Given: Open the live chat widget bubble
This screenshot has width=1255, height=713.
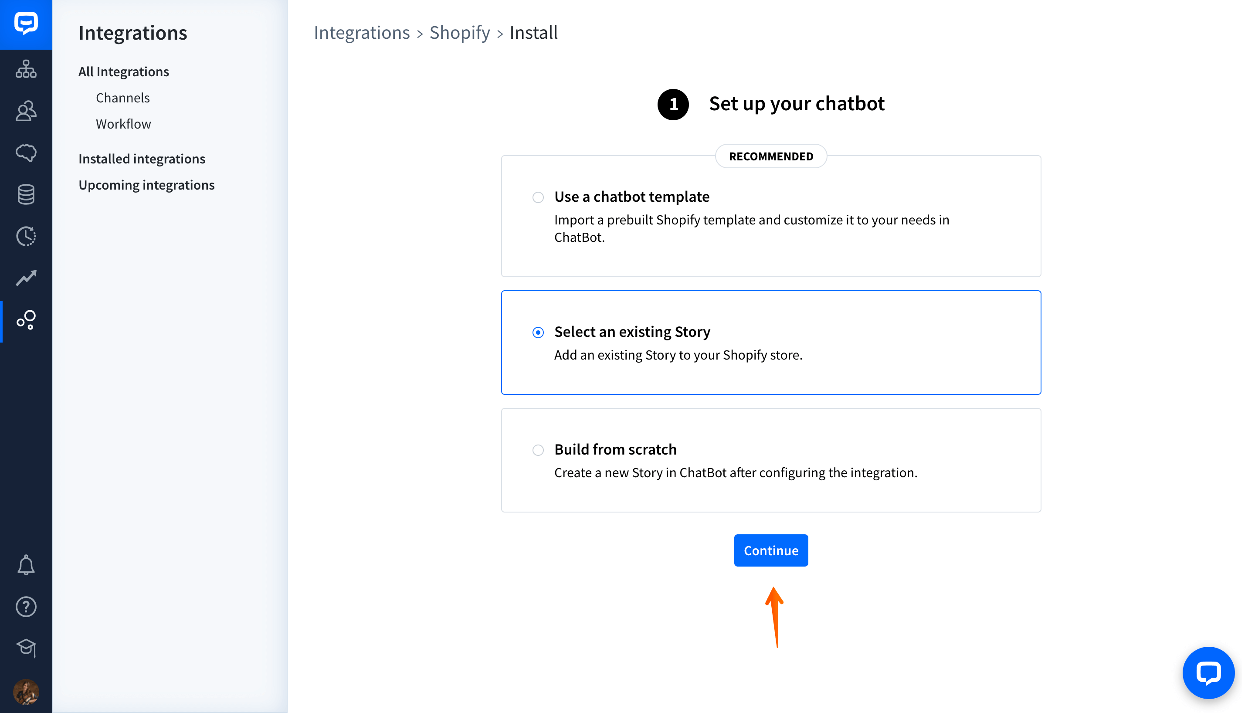Looking at the screenshot, I should [1208, 672].
